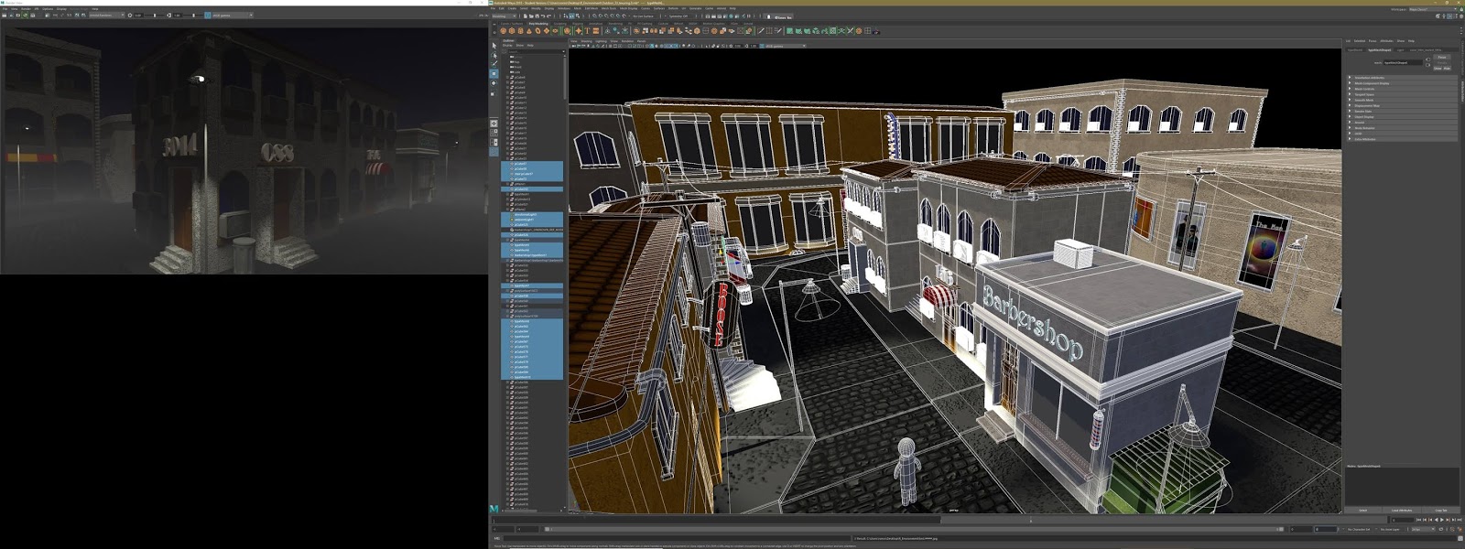This screenshot has height=549, width=1465.
Task: Click the polygon sphere shelf icon
Action: [503, 31]
